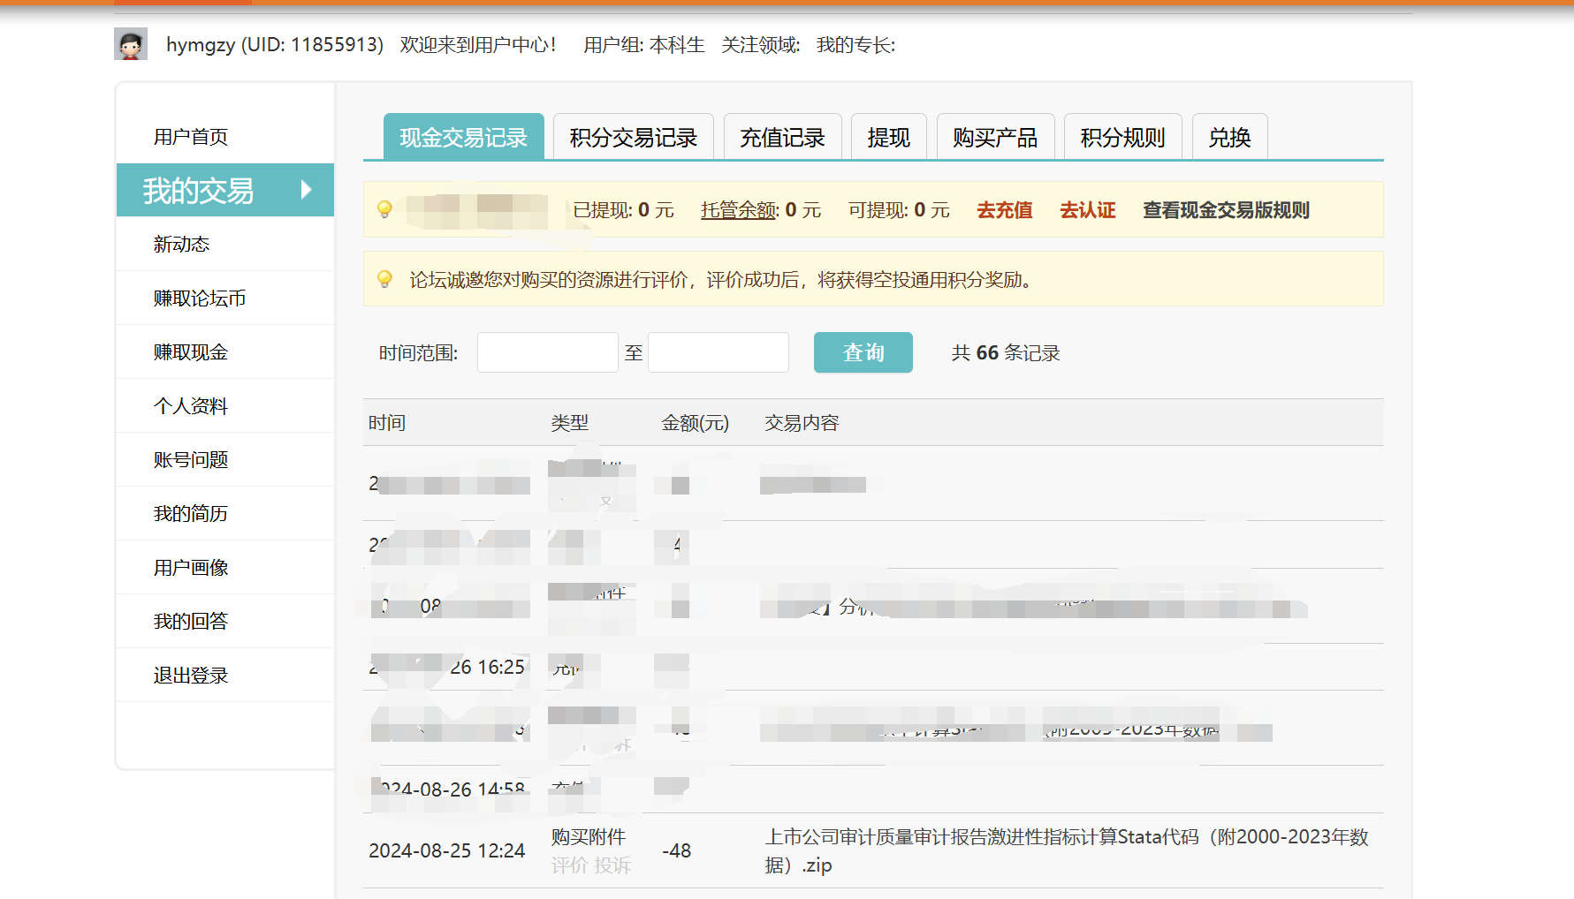Image resolution: width=1574 pixels, height=899 pixels.
Task: Click the 去充值 link
Action: coord(1005,210)
